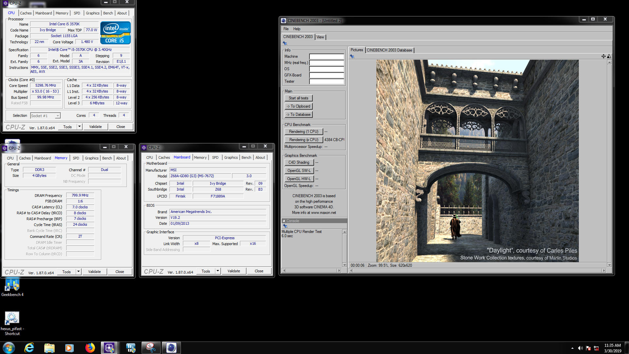Open Tools dropdown arrow in CPU-Z CPU window
Image resolution: width=629 pixels, height=354 pixels.
pyautogui.click(x=79, y=127)
